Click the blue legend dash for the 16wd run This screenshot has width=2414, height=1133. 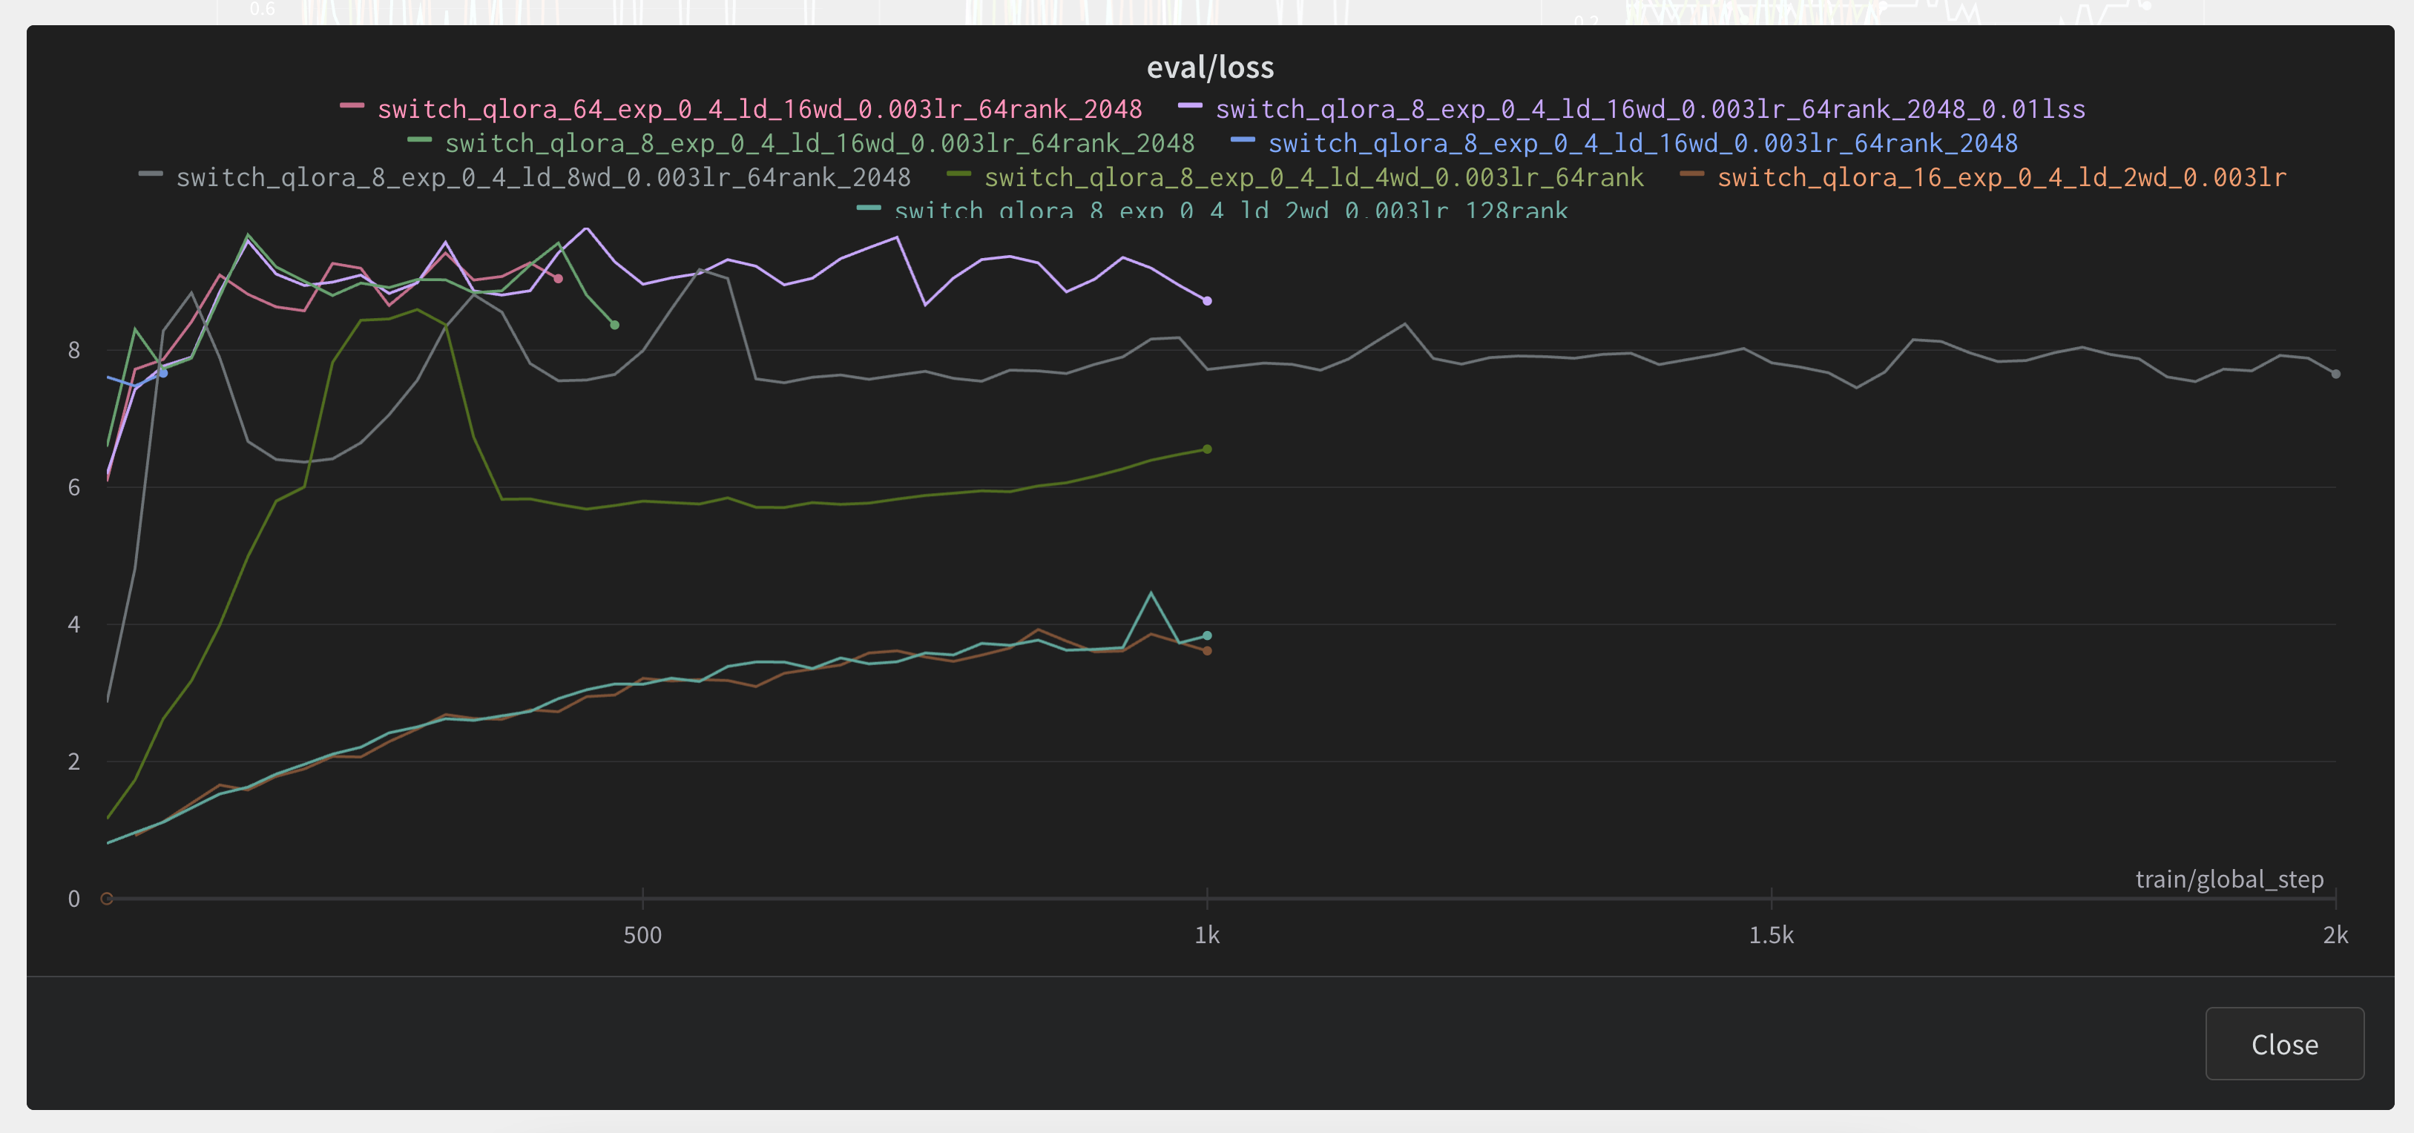1242,140
